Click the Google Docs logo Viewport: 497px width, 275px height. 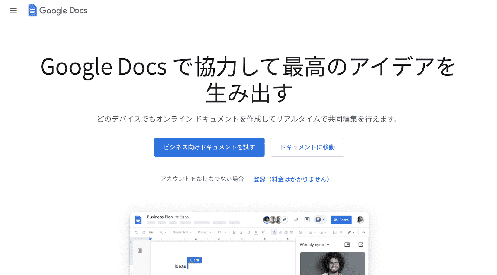pyautogui.click(x=58, y=11)
